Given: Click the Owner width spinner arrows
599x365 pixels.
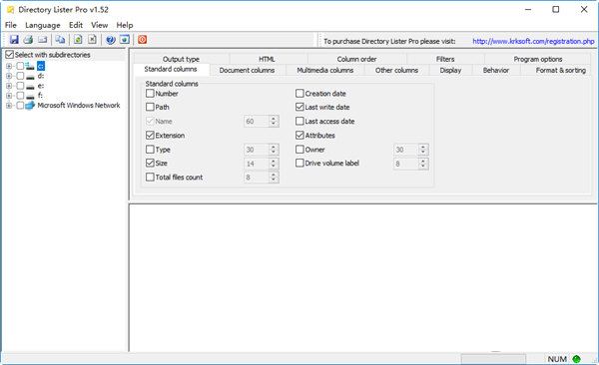Looking at the screenshot, I should tap(423, 150).
